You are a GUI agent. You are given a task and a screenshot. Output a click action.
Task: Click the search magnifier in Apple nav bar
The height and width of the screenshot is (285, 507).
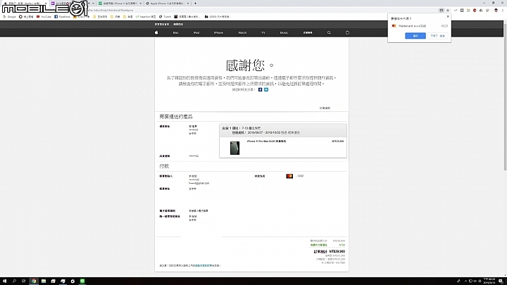click(329, 32)
